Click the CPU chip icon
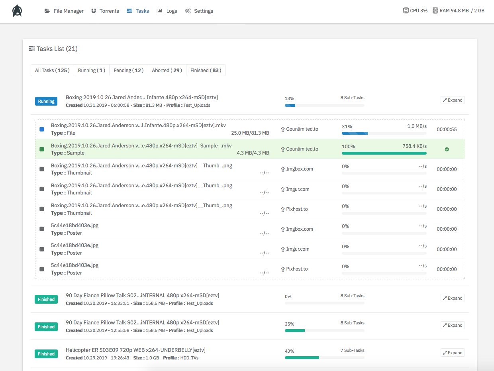This screenshot has height=371, width=494. 406,11
